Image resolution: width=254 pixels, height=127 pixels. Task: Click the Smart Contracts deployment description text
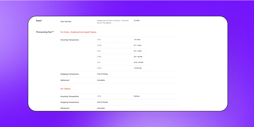[x=113, y=22]
